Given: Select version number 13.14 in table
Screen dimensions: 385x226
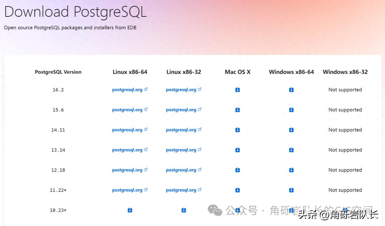Looking at the screenshot, I should [x=58, y=150].
